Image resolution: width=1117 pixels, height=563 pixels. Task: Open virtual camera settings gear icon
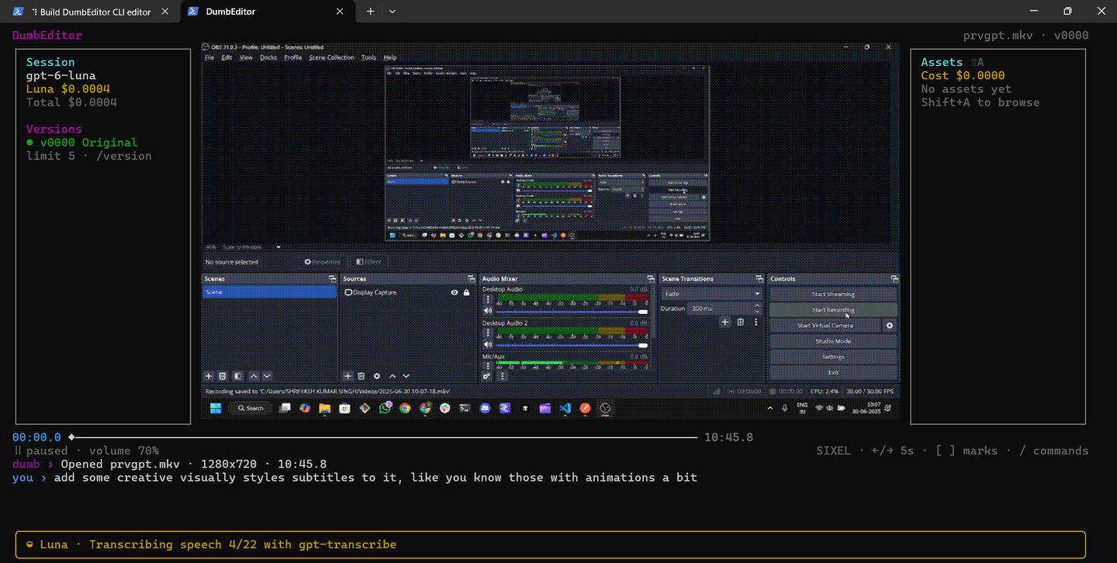[890, 326]
